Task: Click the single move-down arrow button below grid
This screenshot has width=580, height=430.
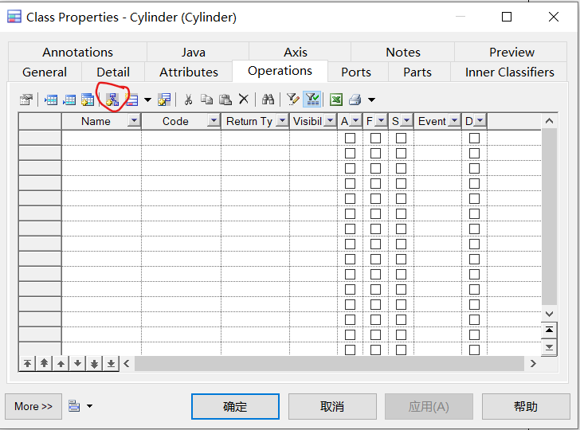Action: (x=77, y=363)
